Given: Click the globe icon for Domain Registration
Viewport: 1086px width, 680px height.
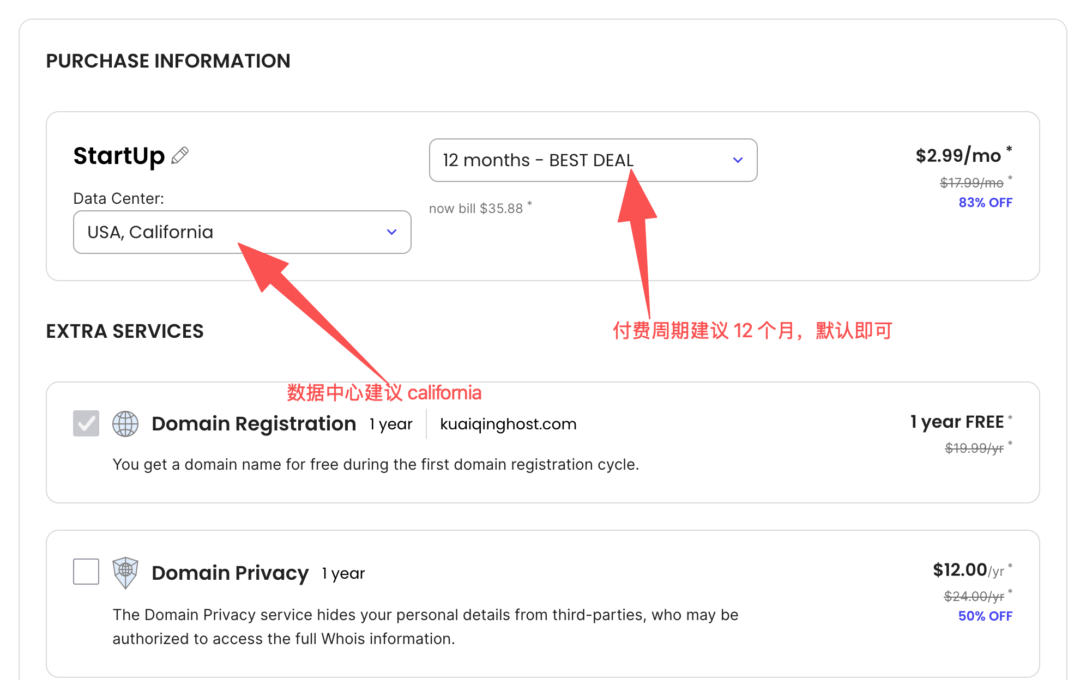Looking at the screenshot, I should point(125,424).
